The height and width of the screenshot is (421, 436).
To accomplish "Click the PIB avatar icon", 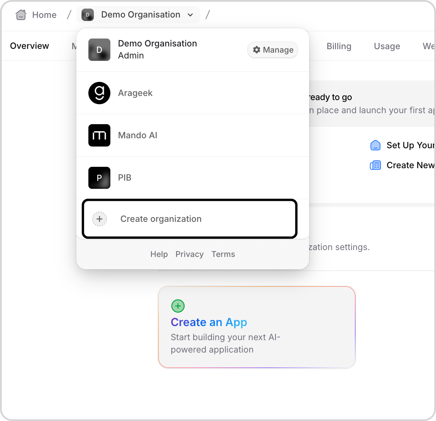I will pyautogui.click(x=99, y=178).
